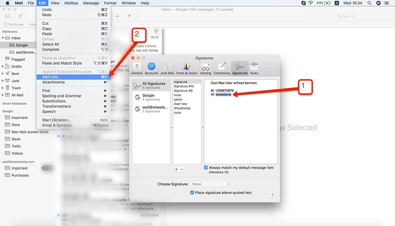Open the Attachments submenu
The height and width of the screenshot is (226, 395).
click(x=74, y=82)
